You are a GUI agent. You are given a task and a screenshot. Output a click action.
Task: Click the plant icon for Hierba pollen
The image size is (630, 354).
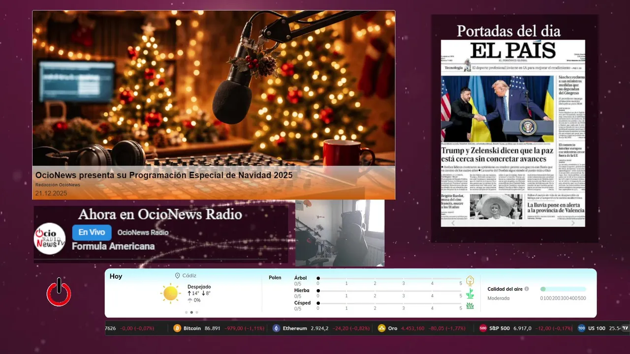click(x=470, y=294)
